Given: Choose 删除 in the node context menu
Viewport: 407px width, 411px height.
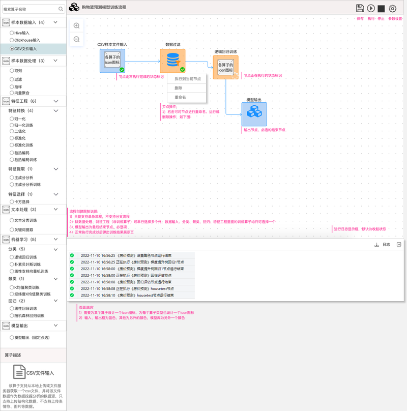Looking at the screenshot, I should 187,88.
